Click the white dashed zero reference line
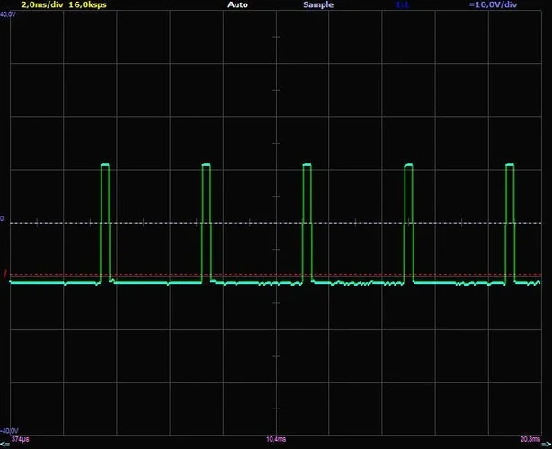The image size is (552, 449). [x=270, y=222]
